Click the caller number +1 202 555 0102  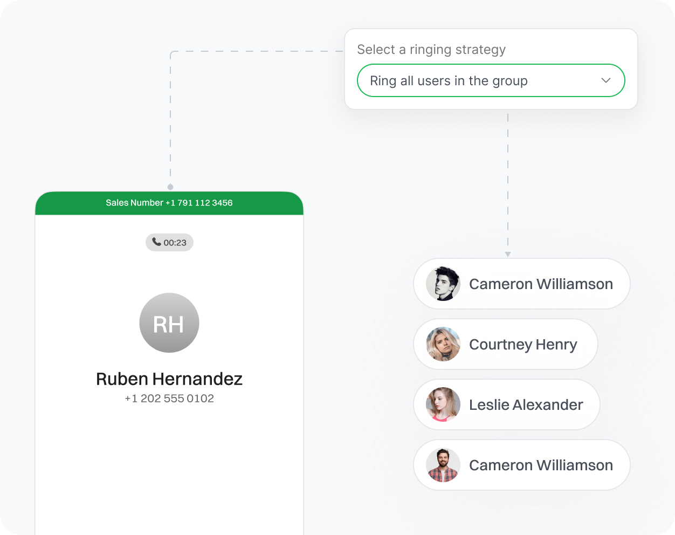169,399
